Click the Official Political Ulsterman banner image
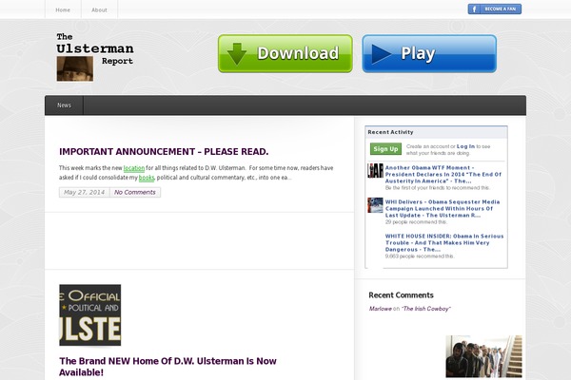Screen dimensions: 571x380 (90, 314)
